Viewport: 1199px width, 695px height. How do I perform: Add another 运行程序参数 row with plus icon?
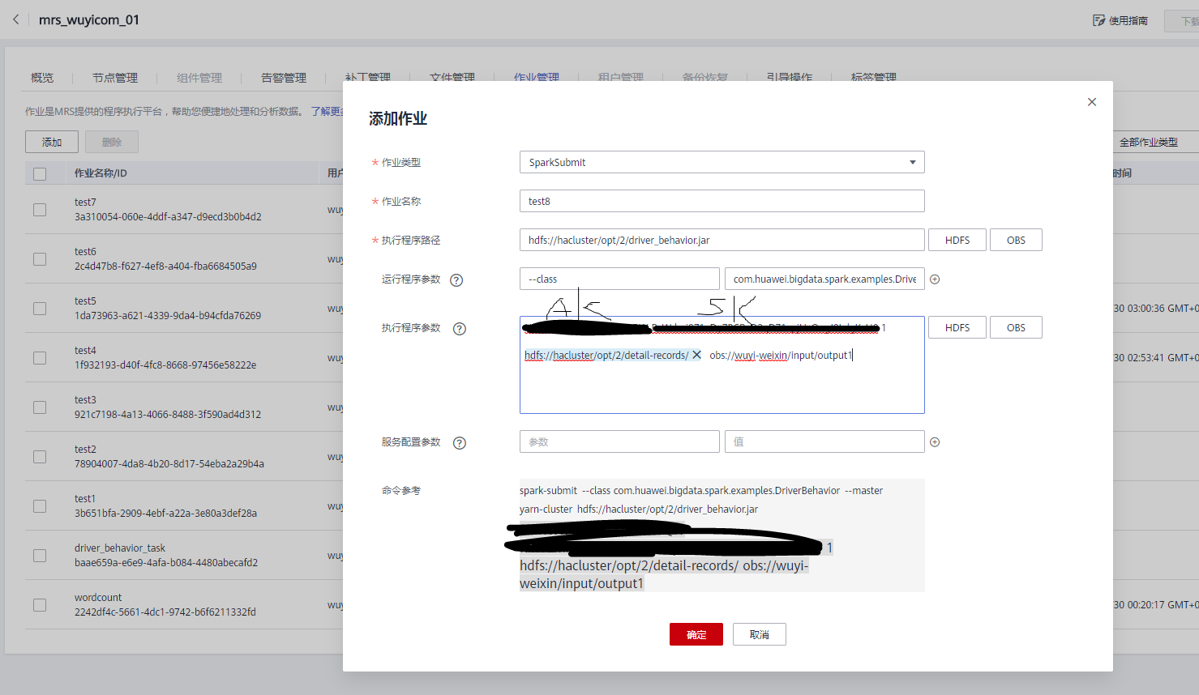point(935,279)
